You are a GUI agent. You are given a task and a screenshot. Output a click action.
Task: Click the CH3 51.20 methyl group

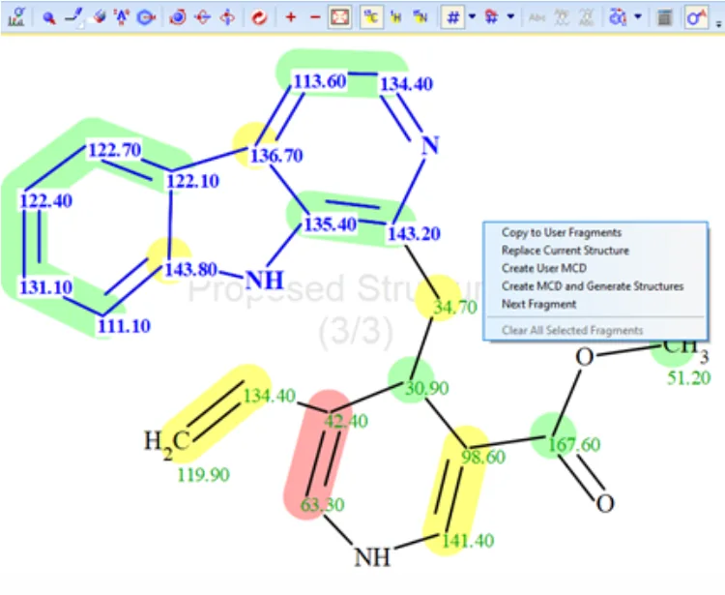pos(685,348)
